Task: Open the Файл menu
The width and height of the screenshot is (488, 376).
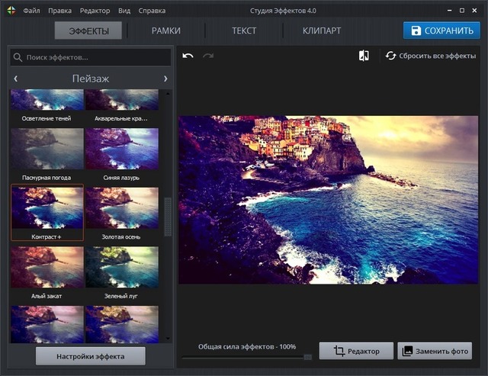Action: tap(32, 11)
